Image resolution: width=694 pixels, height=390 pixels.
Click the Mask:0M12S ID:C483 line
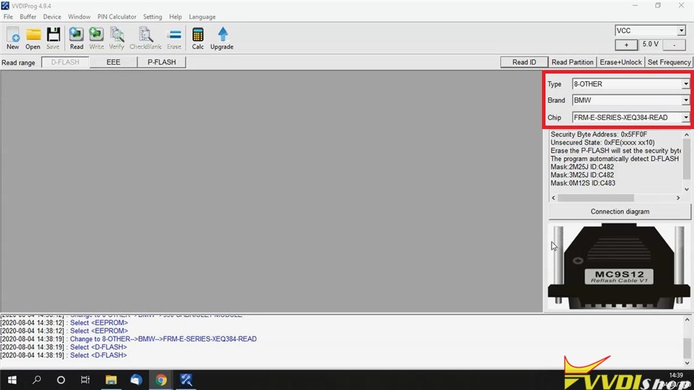pos(582,183)
